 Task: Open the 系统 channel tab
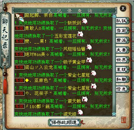[x=122, y=70]
